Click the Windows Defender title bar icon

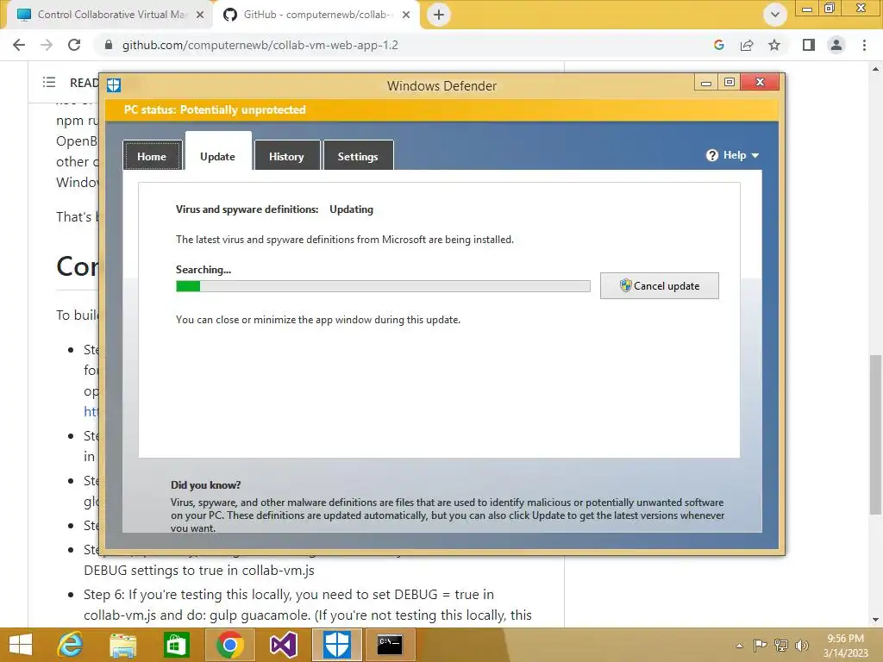[x=114, y=85]
